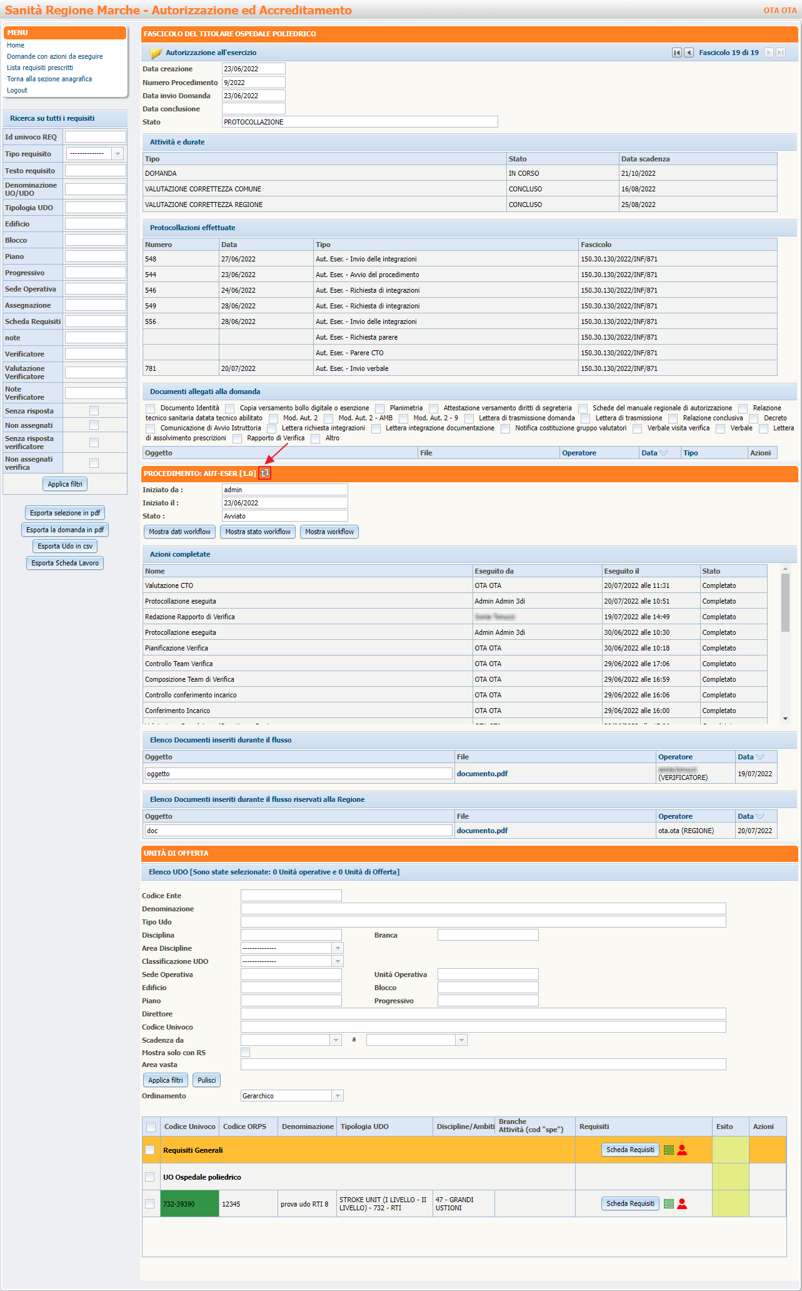Select Torna alla sezione anagrafica
This screenshot has width=802, height=1291.
pyautogui.click(x=49, y=79)
